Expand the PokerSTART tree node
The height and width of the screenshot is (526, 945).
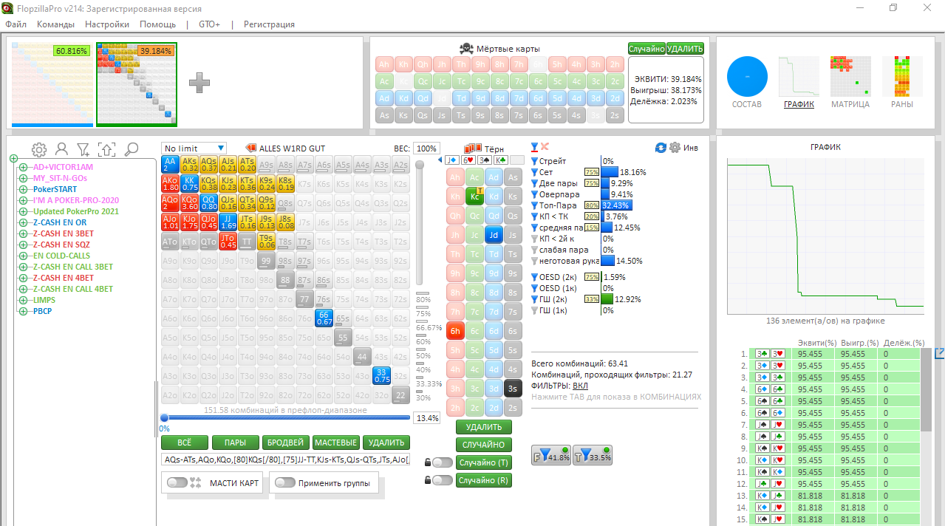point(23,189)
